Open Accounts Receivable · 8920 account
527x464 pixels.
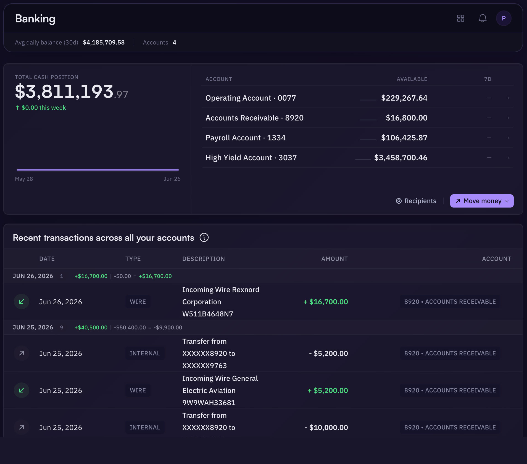click(x=254, y=118)
